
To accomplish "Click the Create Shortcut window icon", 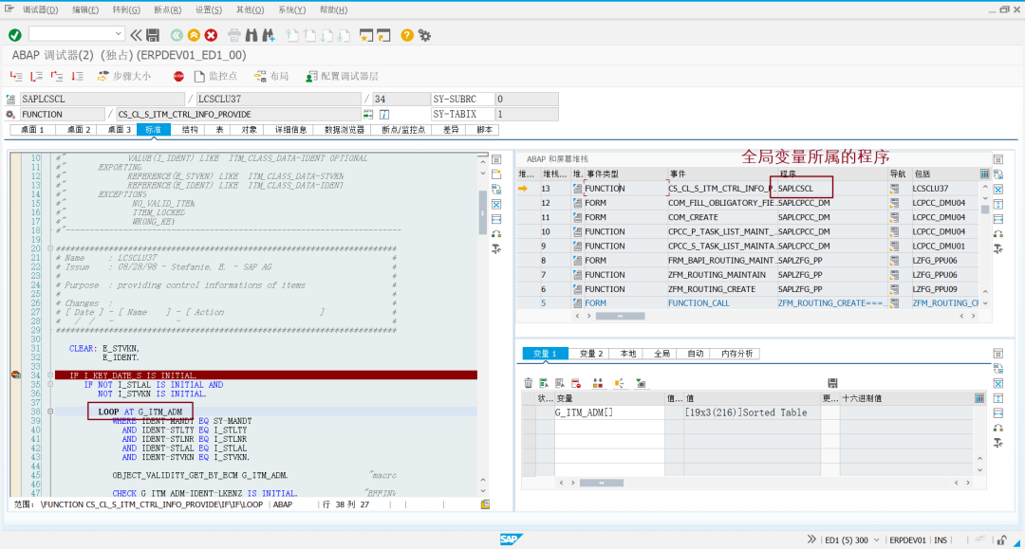I will click(x=383, y=35).
